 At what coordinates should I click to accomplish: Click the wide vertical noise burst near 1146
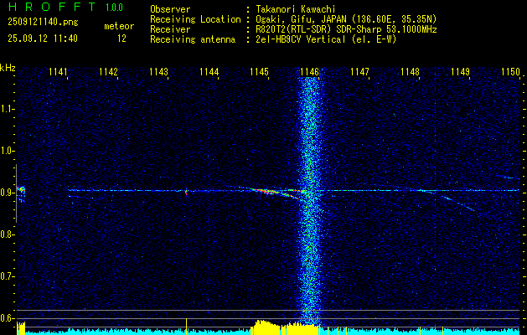(x=309, y=202)
